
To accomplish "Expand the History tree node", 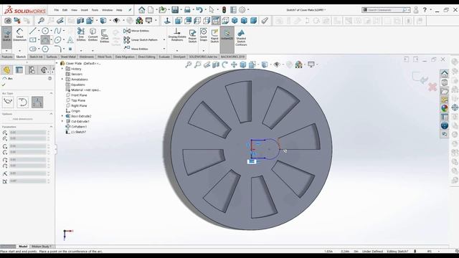I will coord(62,69).
